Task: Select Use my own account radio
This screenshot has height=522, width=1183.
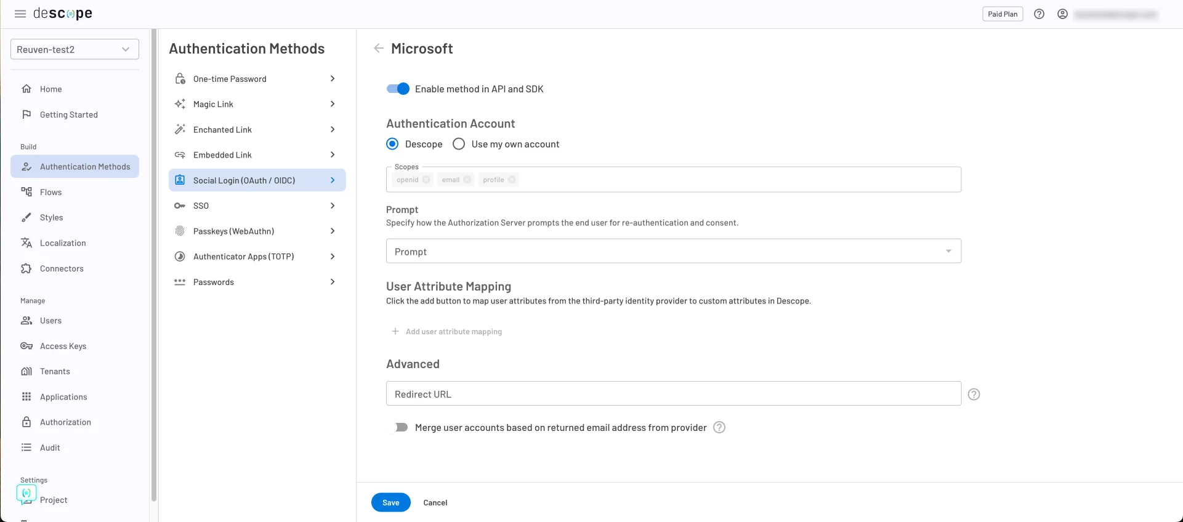Action: (x=459, y=144)
